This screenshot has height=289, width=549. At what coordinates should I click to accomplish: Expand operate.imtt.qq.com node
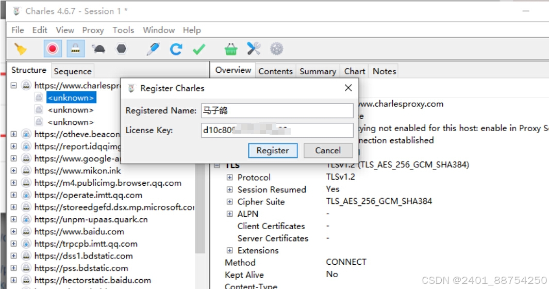pyautogui.click(x=13, y=195)
